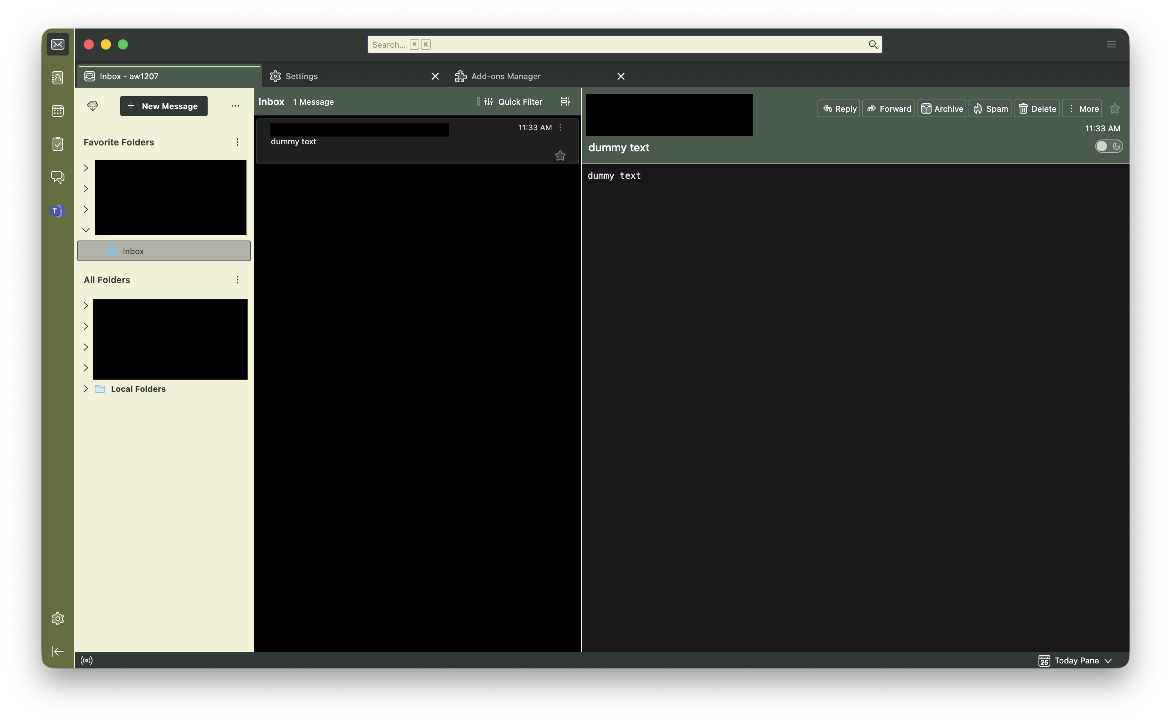
Task: Close the Settings tab
Action: click(x=435, y=76)
